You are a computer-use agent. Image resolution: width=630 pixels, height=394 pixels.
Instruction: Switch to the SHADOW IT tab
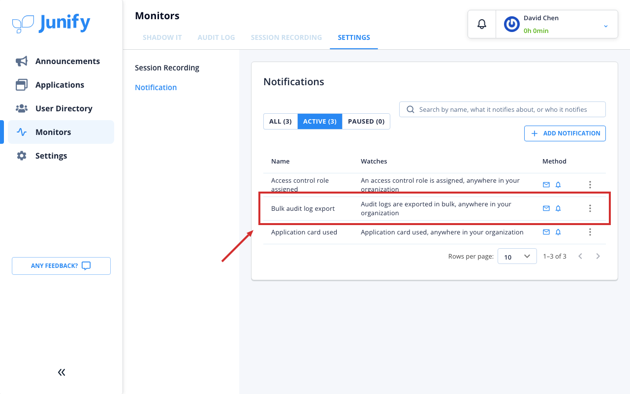pos(162,37)
